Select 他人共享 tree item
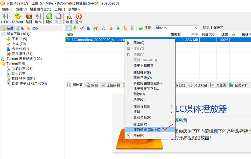Viewport: 251px width, 159px height. coord(19,74)
